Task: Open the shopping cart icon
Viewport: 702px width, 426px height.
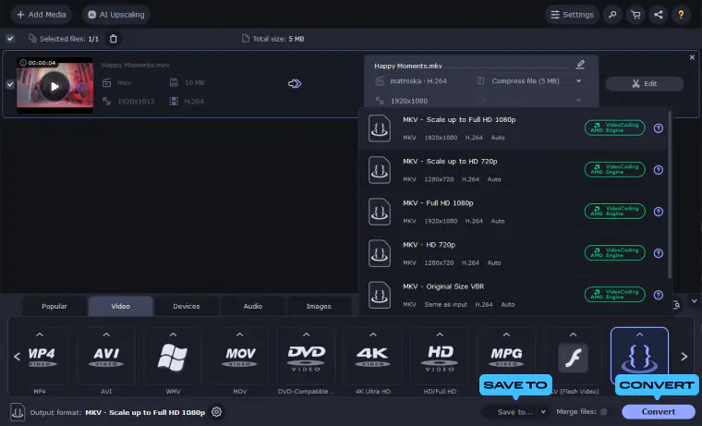Action: [x=635, y=15]
